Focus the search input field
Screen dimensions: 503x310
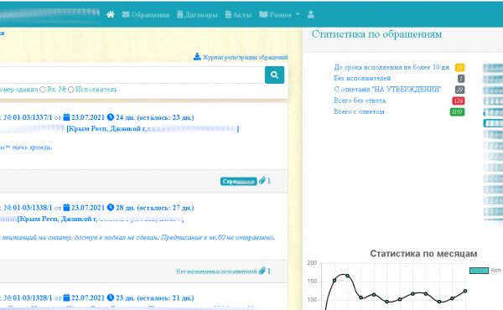point(132,75)
